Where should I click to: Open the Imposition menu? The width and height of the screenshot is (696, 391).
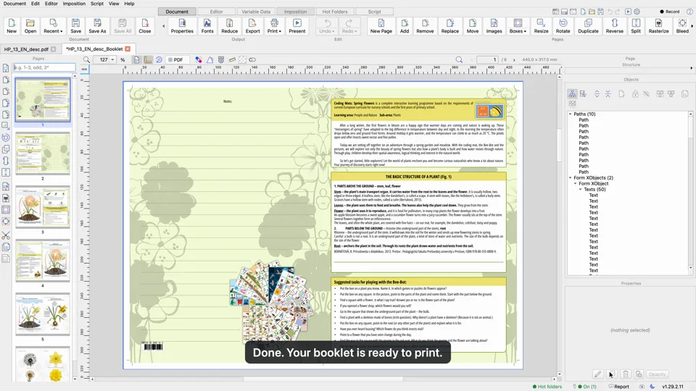[74, 4]
